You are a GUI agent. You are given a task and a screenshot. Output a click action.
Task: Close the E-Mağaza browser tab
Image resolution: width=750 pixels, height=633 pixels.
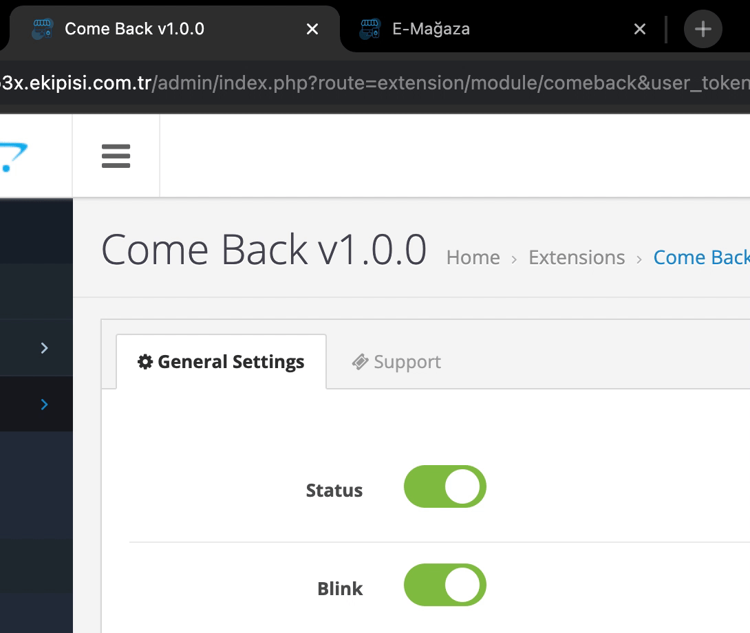(x=639, y=29)
